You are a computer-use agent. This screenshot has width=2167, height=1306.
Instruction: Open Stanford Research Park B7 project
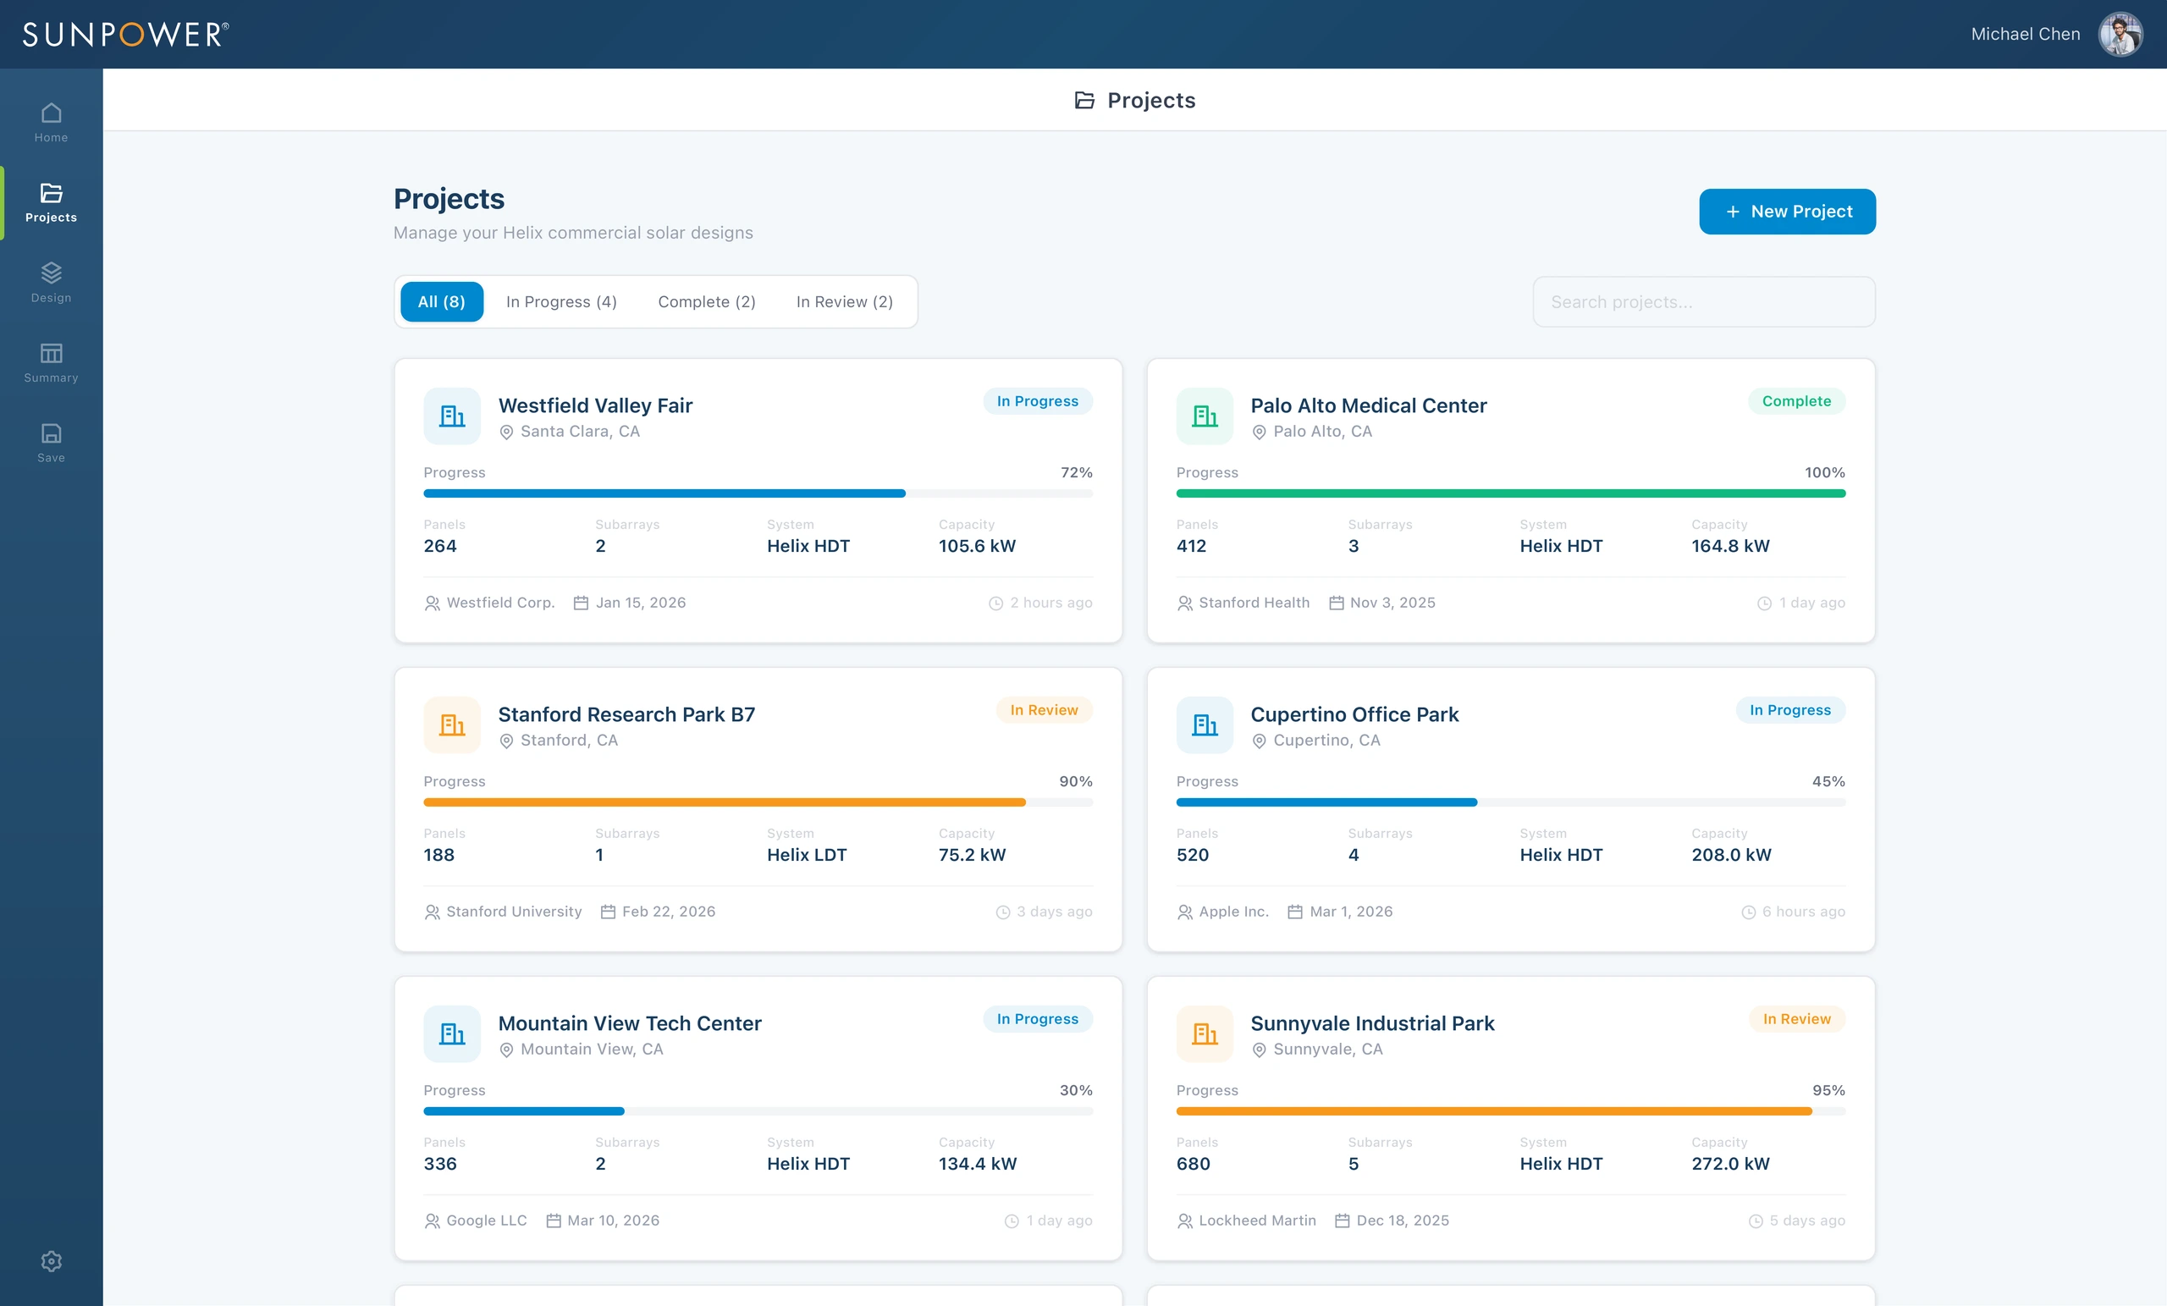626,714
